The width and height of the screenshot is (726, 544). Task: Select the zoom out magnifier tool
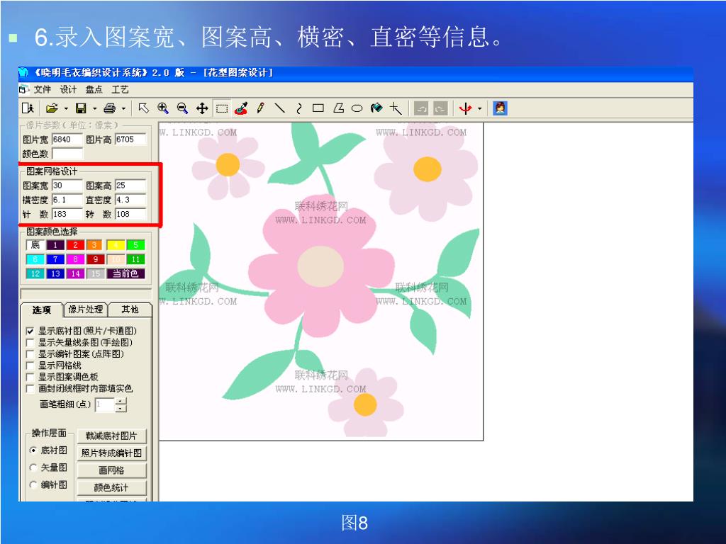point(182,108)
